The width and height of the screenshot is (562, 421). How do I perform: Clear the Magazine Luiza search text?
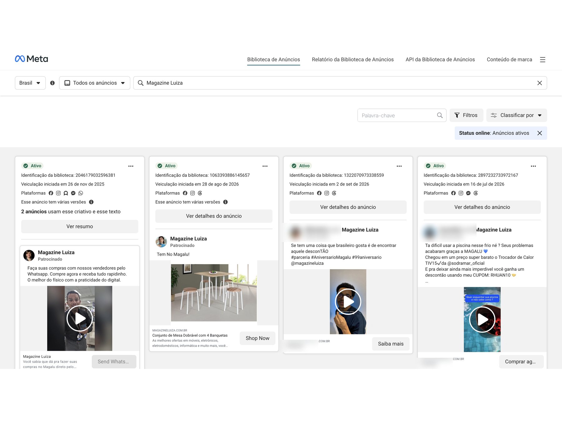click(x=540, y=83)
